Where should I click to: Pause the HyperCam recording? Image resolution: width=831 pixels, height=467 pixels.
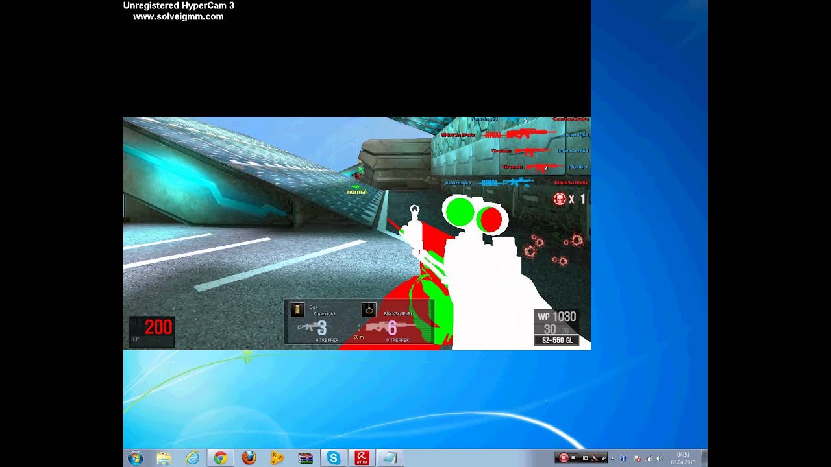coord(564,457)
